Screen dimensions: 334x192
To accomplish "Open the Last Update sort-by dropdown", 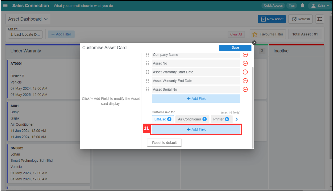I will point(25,34).
